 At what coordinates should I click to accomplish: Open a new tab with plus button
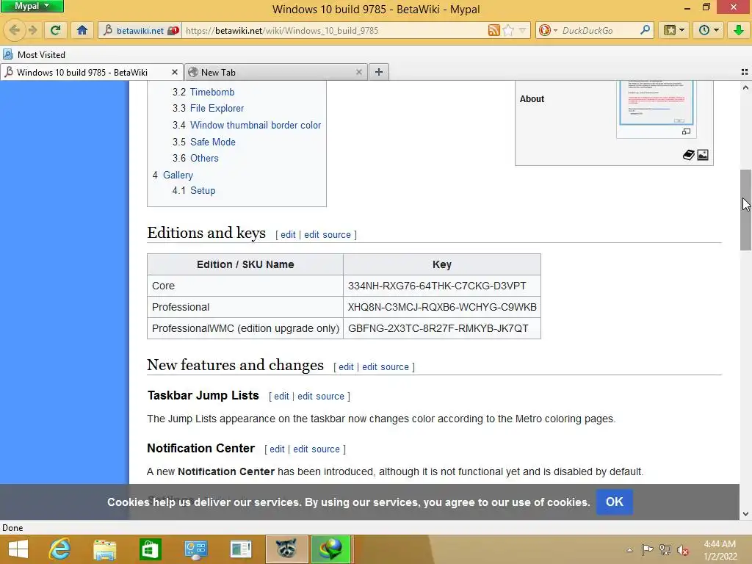[378, 72]
